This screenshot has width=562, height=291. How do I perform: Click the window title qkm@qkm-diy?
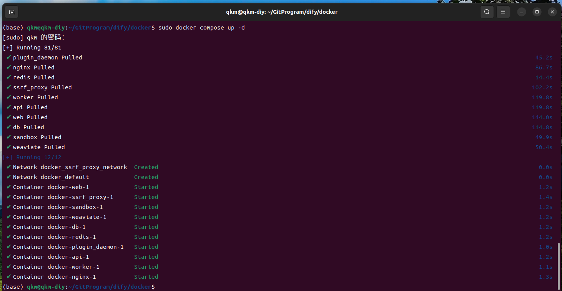[282, 12]
